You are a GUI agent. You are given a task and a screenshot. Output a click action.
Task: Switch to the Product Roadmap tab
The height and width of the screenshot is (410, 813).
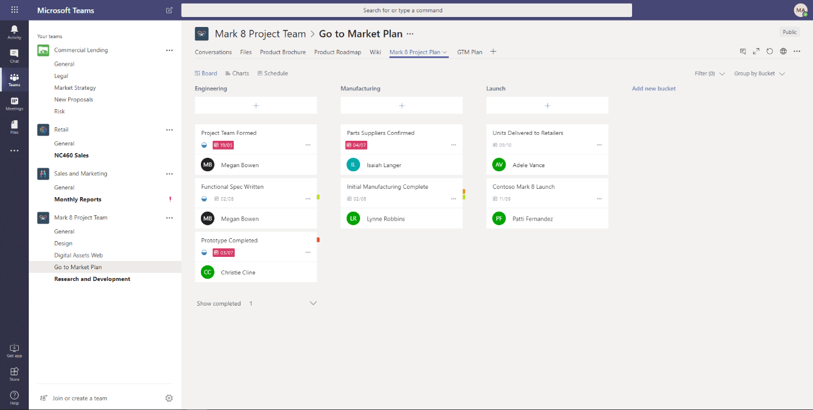(337, 52)
